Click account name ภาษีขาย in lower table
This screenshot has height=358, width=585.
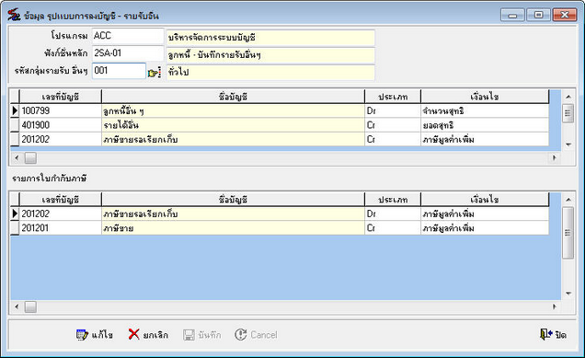233,228
